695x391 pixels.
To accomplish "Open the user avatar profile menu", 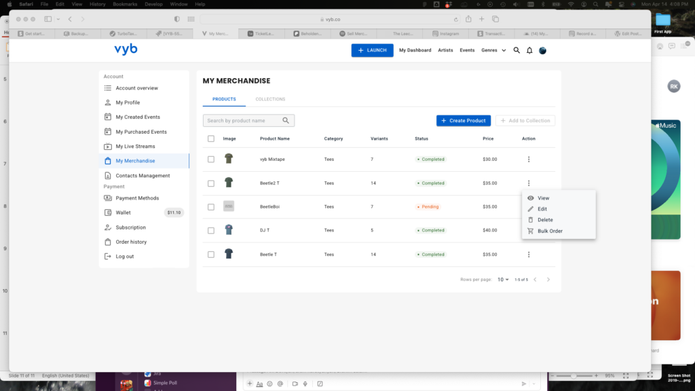I will coord(542,50).
